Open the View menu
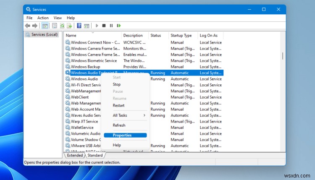Image resolution: width=315 pixels, height=180 pixels. (58, 18)
